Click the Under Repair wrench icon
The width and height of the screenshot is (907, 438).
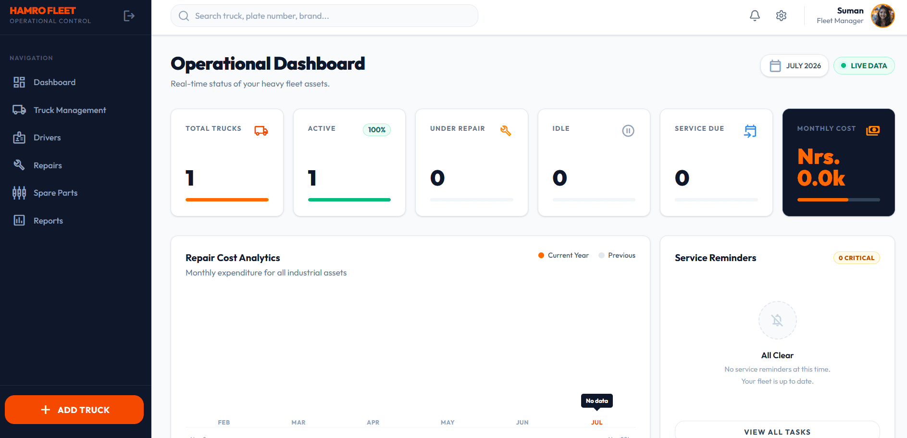(506, 131)
